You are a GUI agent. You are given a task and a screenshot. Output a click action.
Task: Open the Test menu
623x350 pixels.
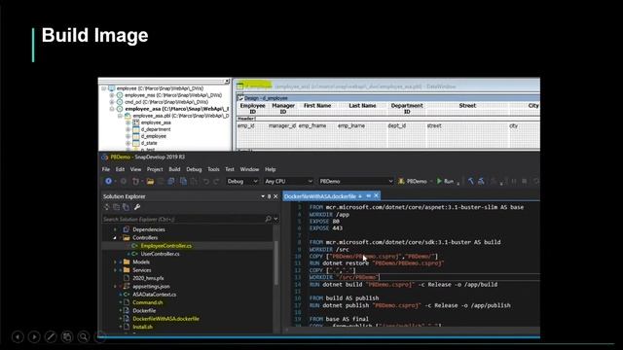pyautogui.click(x=230, y=169)
